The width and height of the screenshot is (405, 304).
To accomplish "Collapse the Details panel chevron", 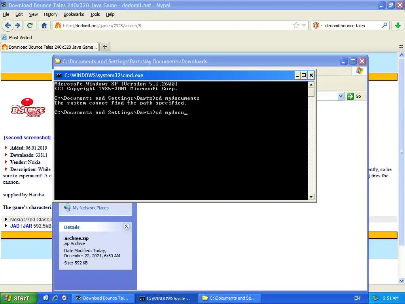I will (126, 226).
